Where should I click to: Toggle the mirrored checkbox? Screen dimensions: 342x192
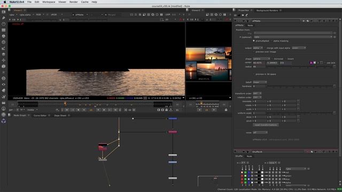[x=272, y=59]
